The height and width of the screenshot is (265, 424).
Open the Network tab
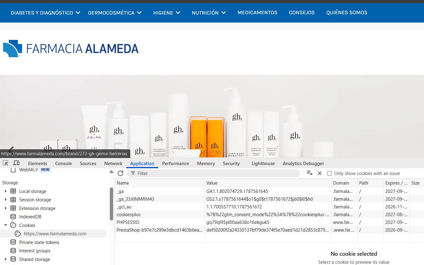[113, 163]
